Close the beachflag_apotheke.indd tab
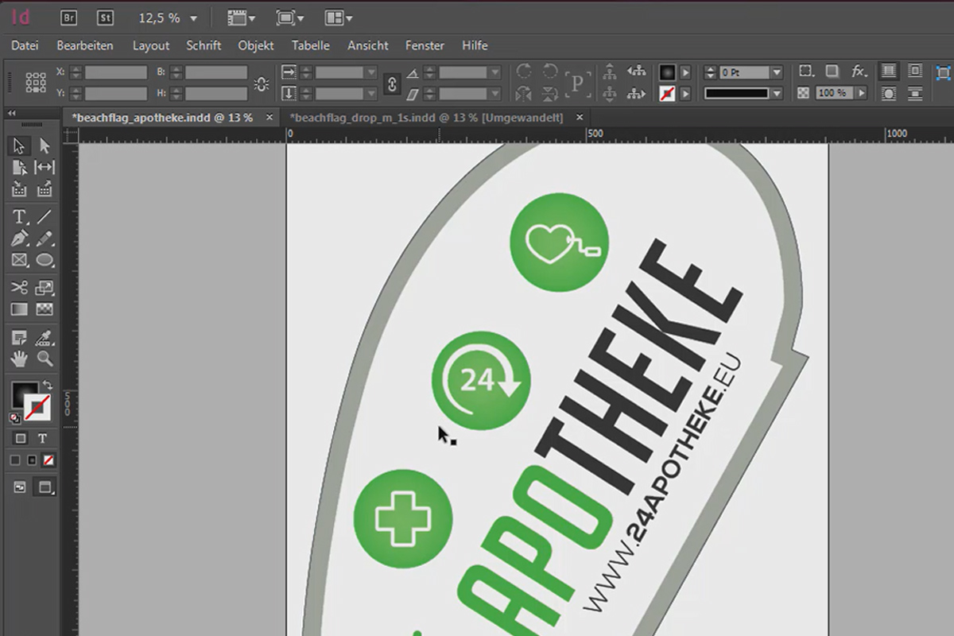 click(x=270, y=117)
